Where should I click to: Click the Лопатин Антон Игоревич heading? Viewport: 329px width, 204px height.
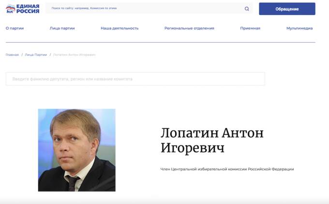click(212, 141)
